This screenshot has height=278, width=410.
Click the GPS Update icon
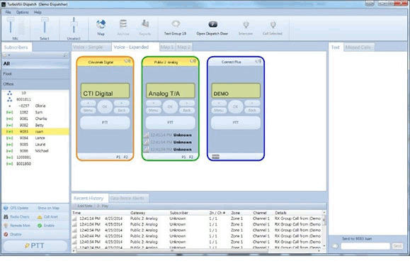point(6,208)
